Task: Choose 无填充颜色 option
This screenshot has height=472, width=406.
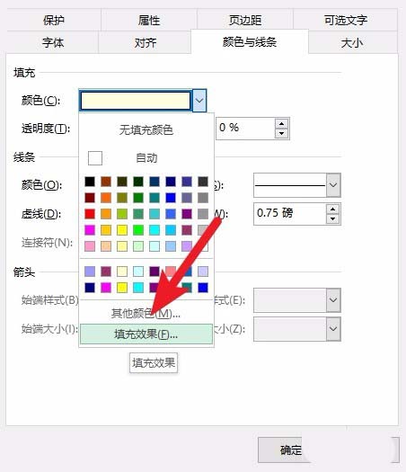Action: tap(146, 130)
